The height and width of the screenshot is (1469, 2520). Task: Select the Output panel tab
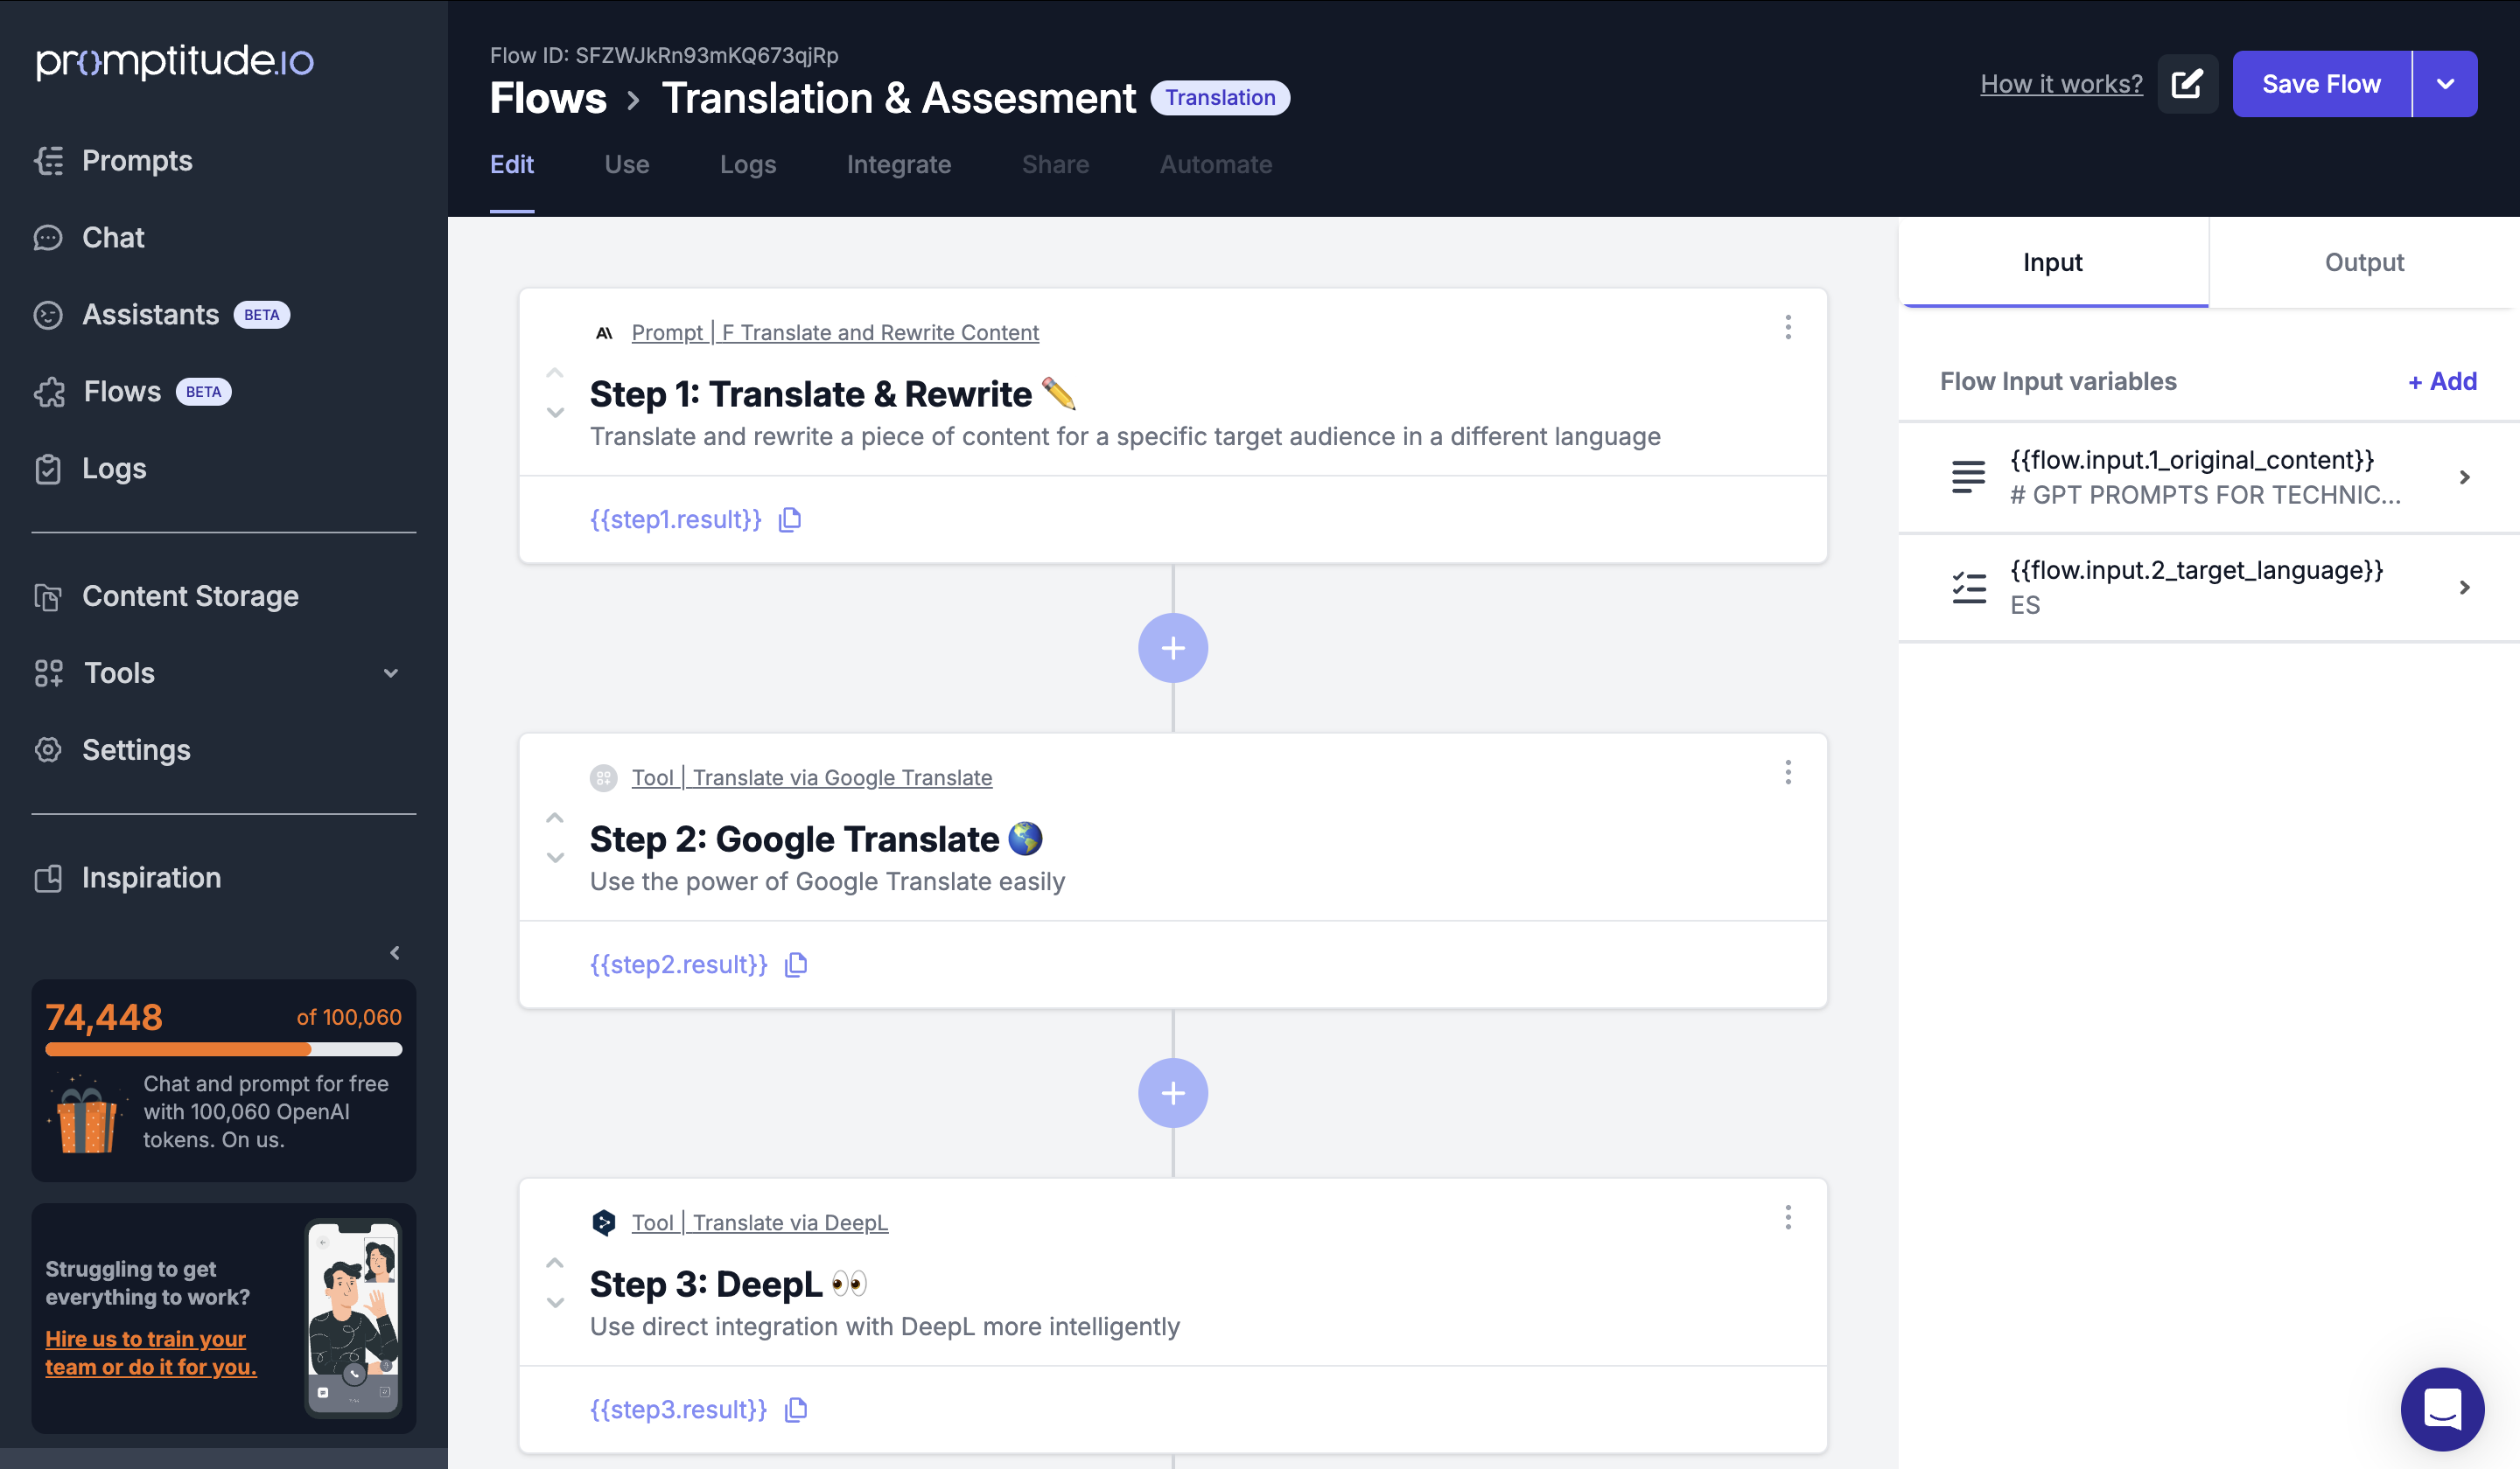[x=2364, y=263]
